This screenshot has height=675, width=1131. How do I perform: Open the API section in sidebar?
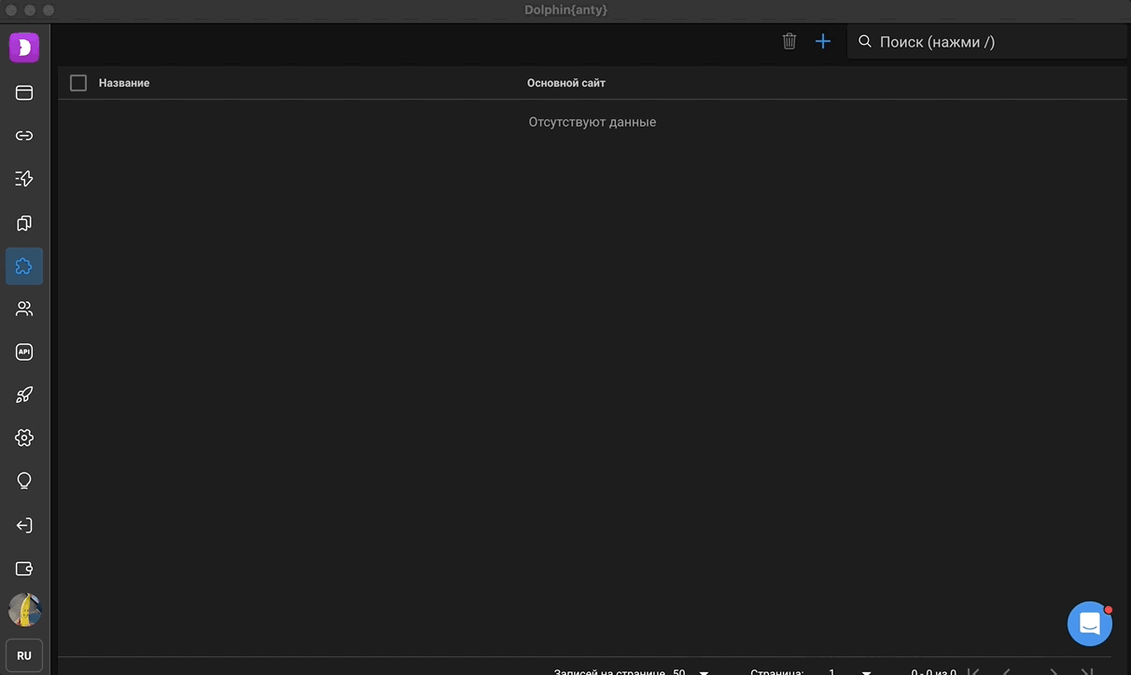[24, 352]
